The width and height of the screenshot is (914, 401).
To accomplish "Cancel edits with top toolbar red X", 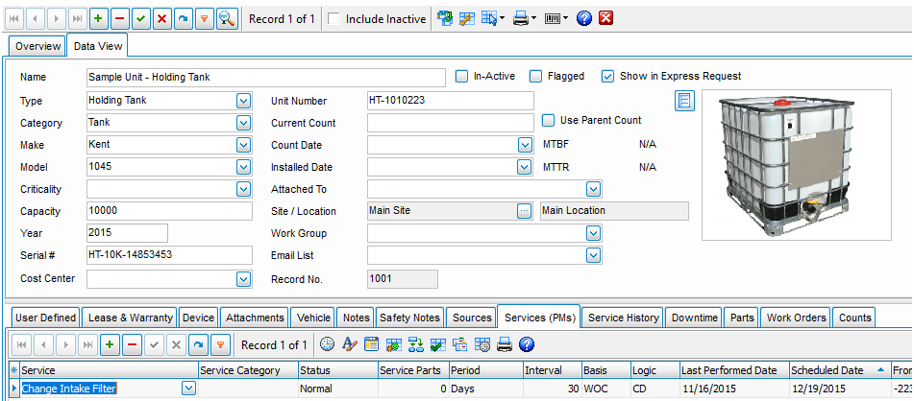I will pyautogui.click(x=161, y=19).
